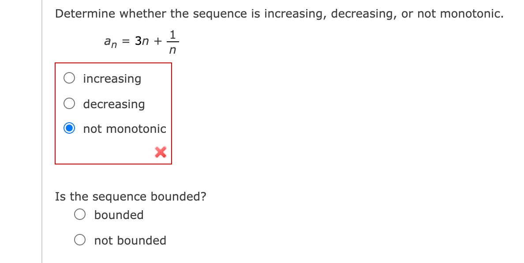
Task: Choose the not bounded option
Action: pyautogui.click(x=79, y=240)
